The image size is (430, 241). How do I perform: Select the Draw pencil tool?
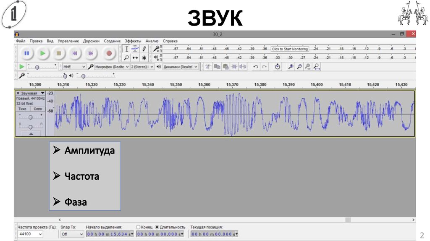coord(144,49)
